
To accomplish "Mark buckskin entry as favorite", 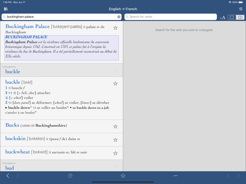I will tap(115, 140).
